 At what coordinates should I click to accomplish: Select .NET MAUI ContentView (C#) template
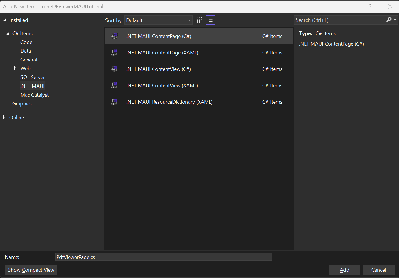tap(199, 69)
